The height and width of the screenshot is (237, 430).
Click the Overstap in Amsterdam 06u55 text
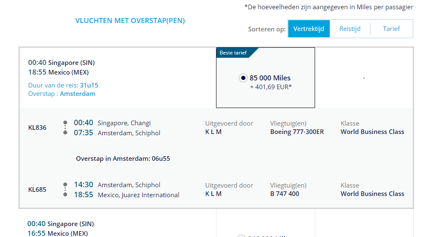click(123, 159)
